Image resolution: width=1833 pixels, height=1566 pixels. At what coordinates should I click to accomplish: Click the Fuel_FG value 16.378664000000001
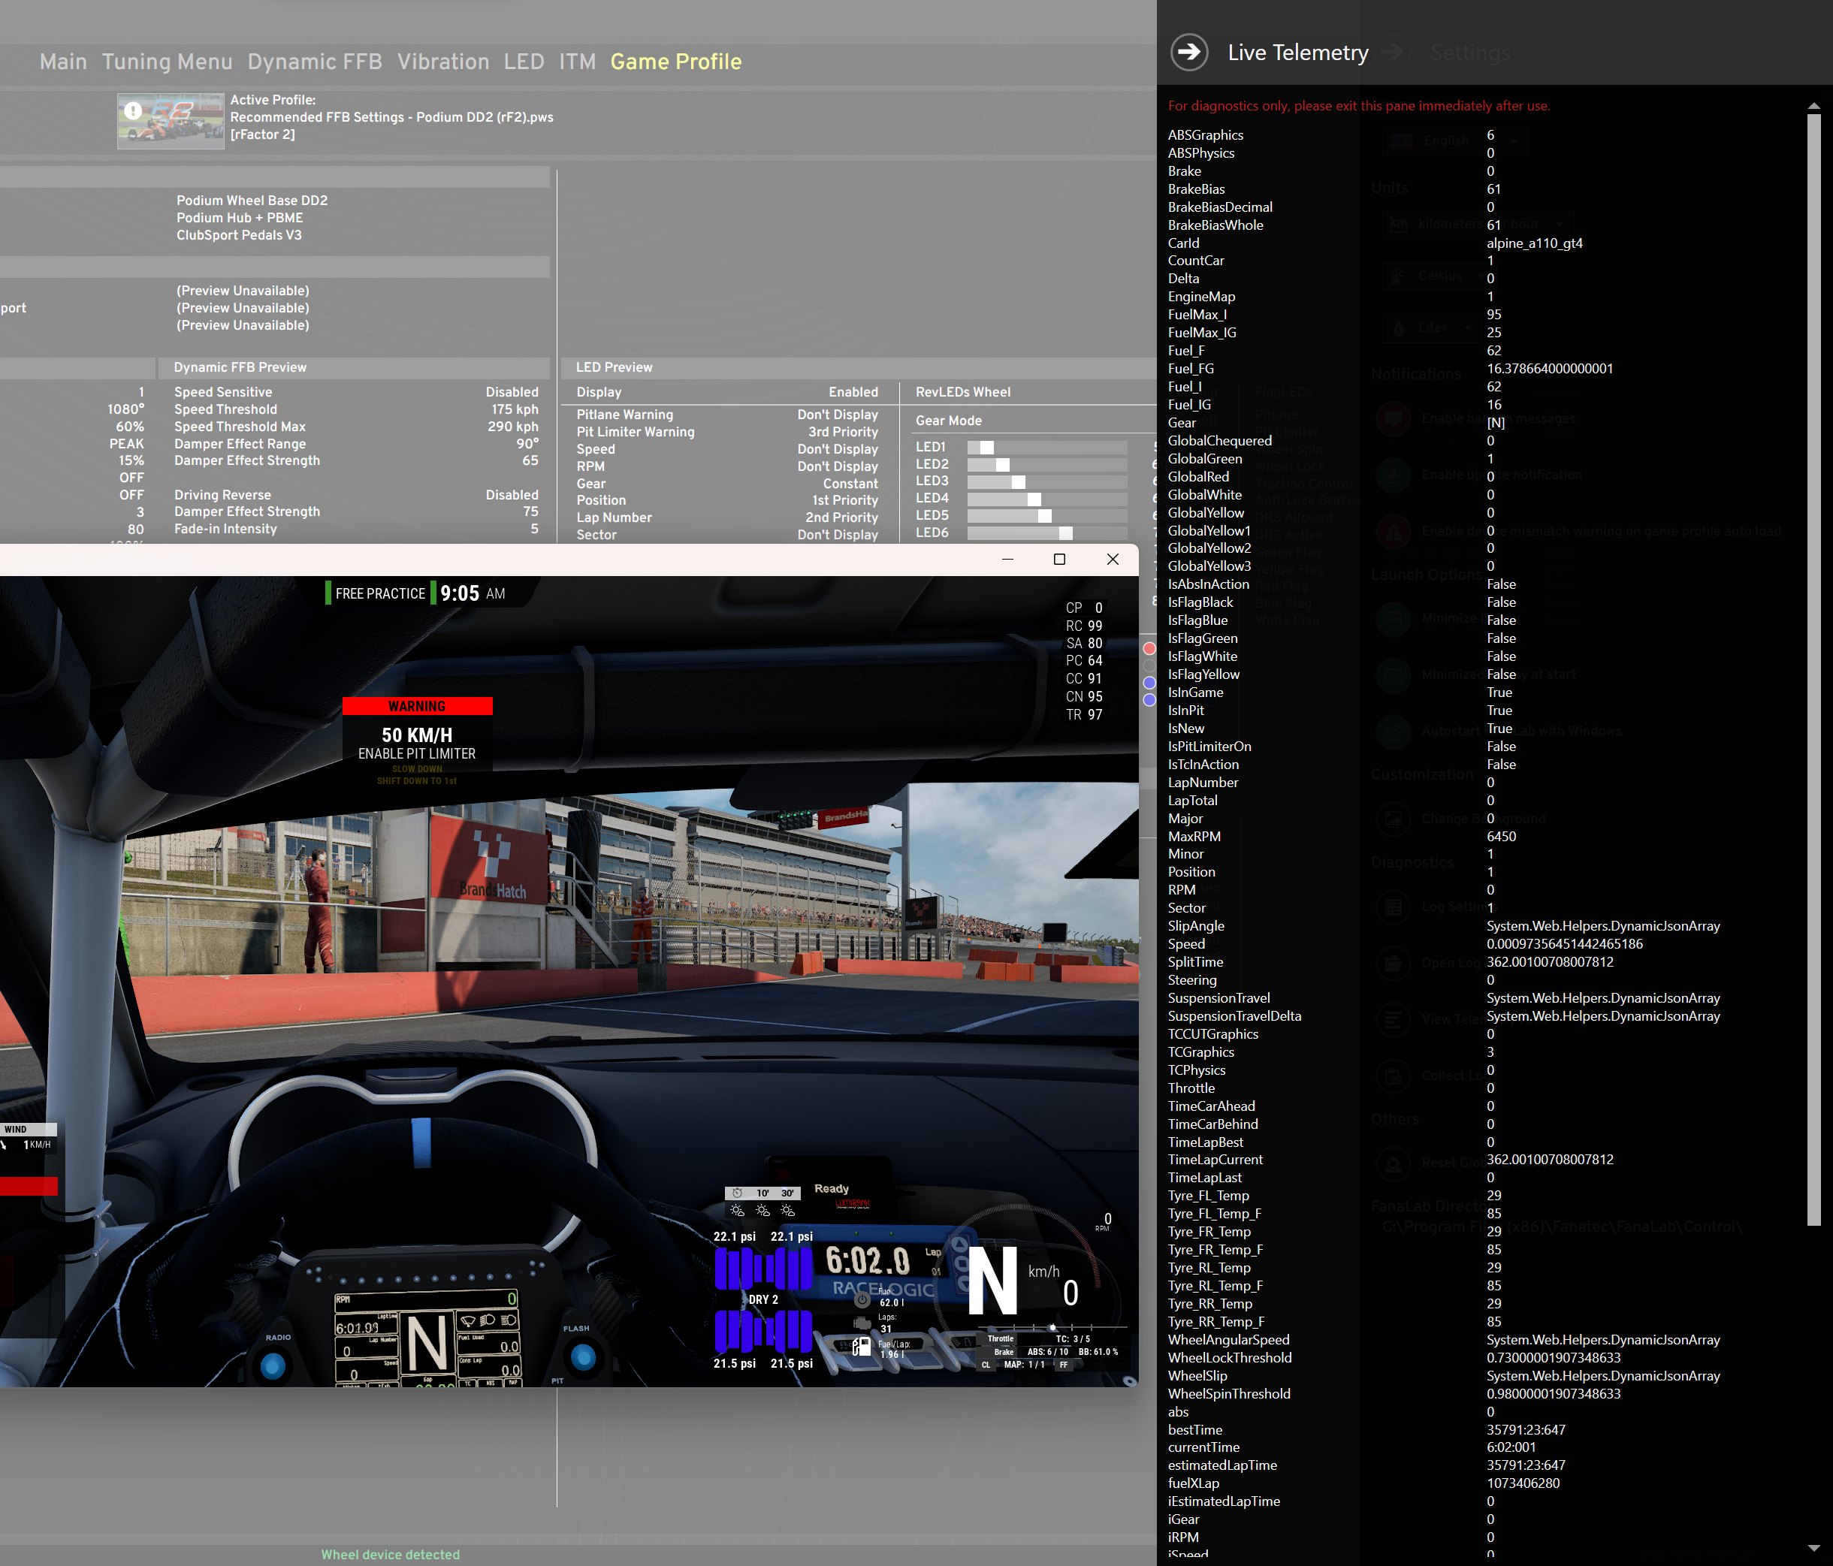(1550, 369)
